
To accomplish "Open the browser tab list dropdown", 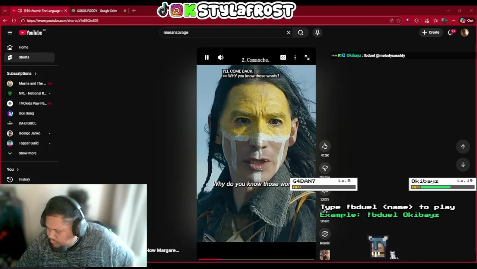I will 4,11.
